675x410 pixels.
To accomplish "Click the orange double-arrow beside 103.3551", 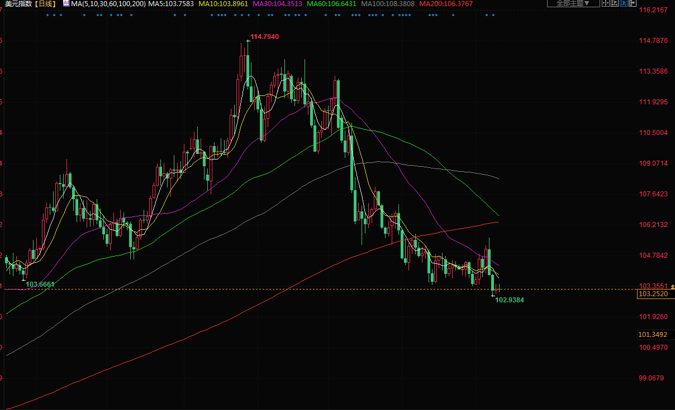I will pos(672,286).
